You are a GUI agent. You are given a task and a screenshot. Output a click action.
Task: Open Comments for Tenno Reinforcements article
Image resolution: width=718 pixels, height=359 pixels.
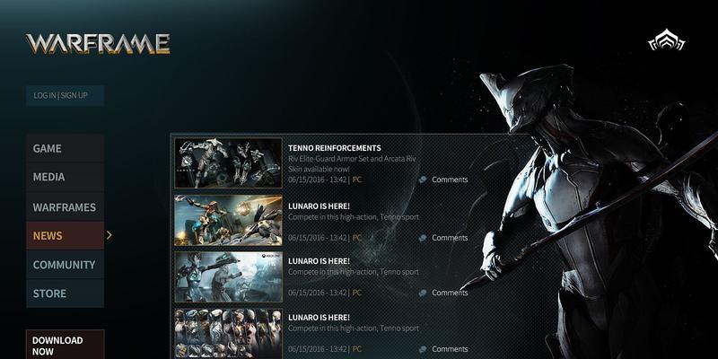pos(450,179)
